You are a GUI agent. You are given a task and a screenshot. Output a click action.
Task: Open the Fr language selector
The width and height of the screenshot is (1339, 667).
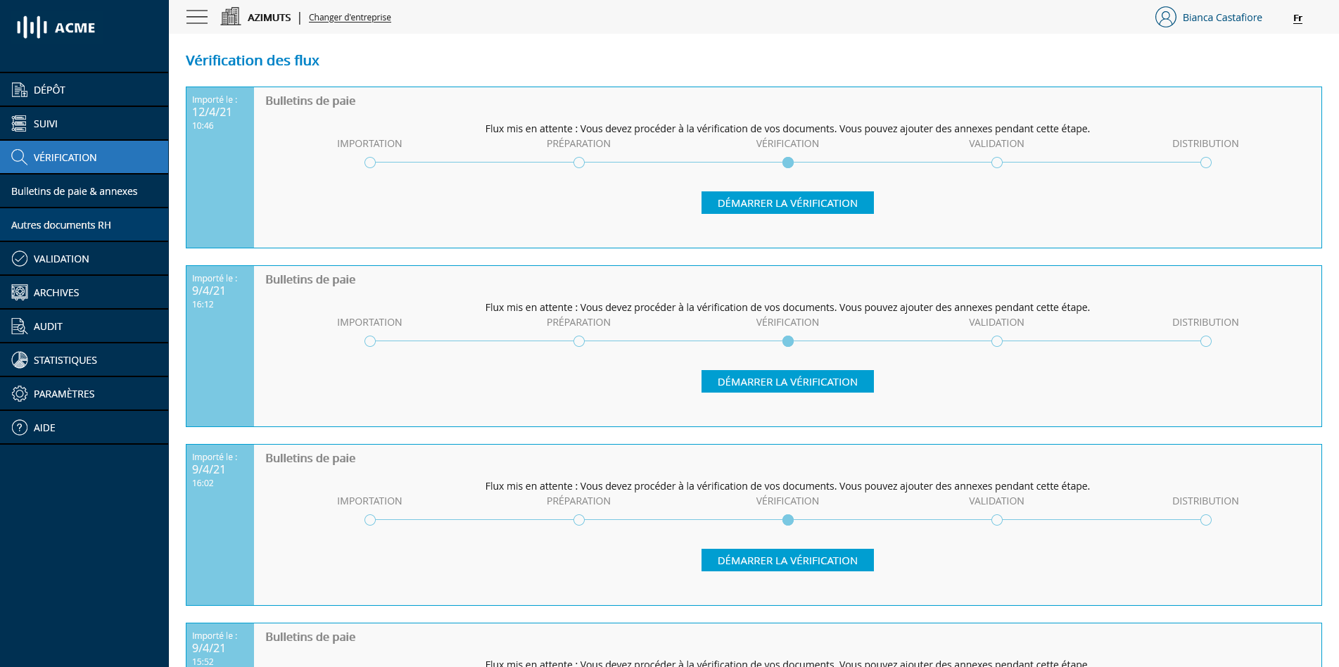click(x=1297, y=18)
